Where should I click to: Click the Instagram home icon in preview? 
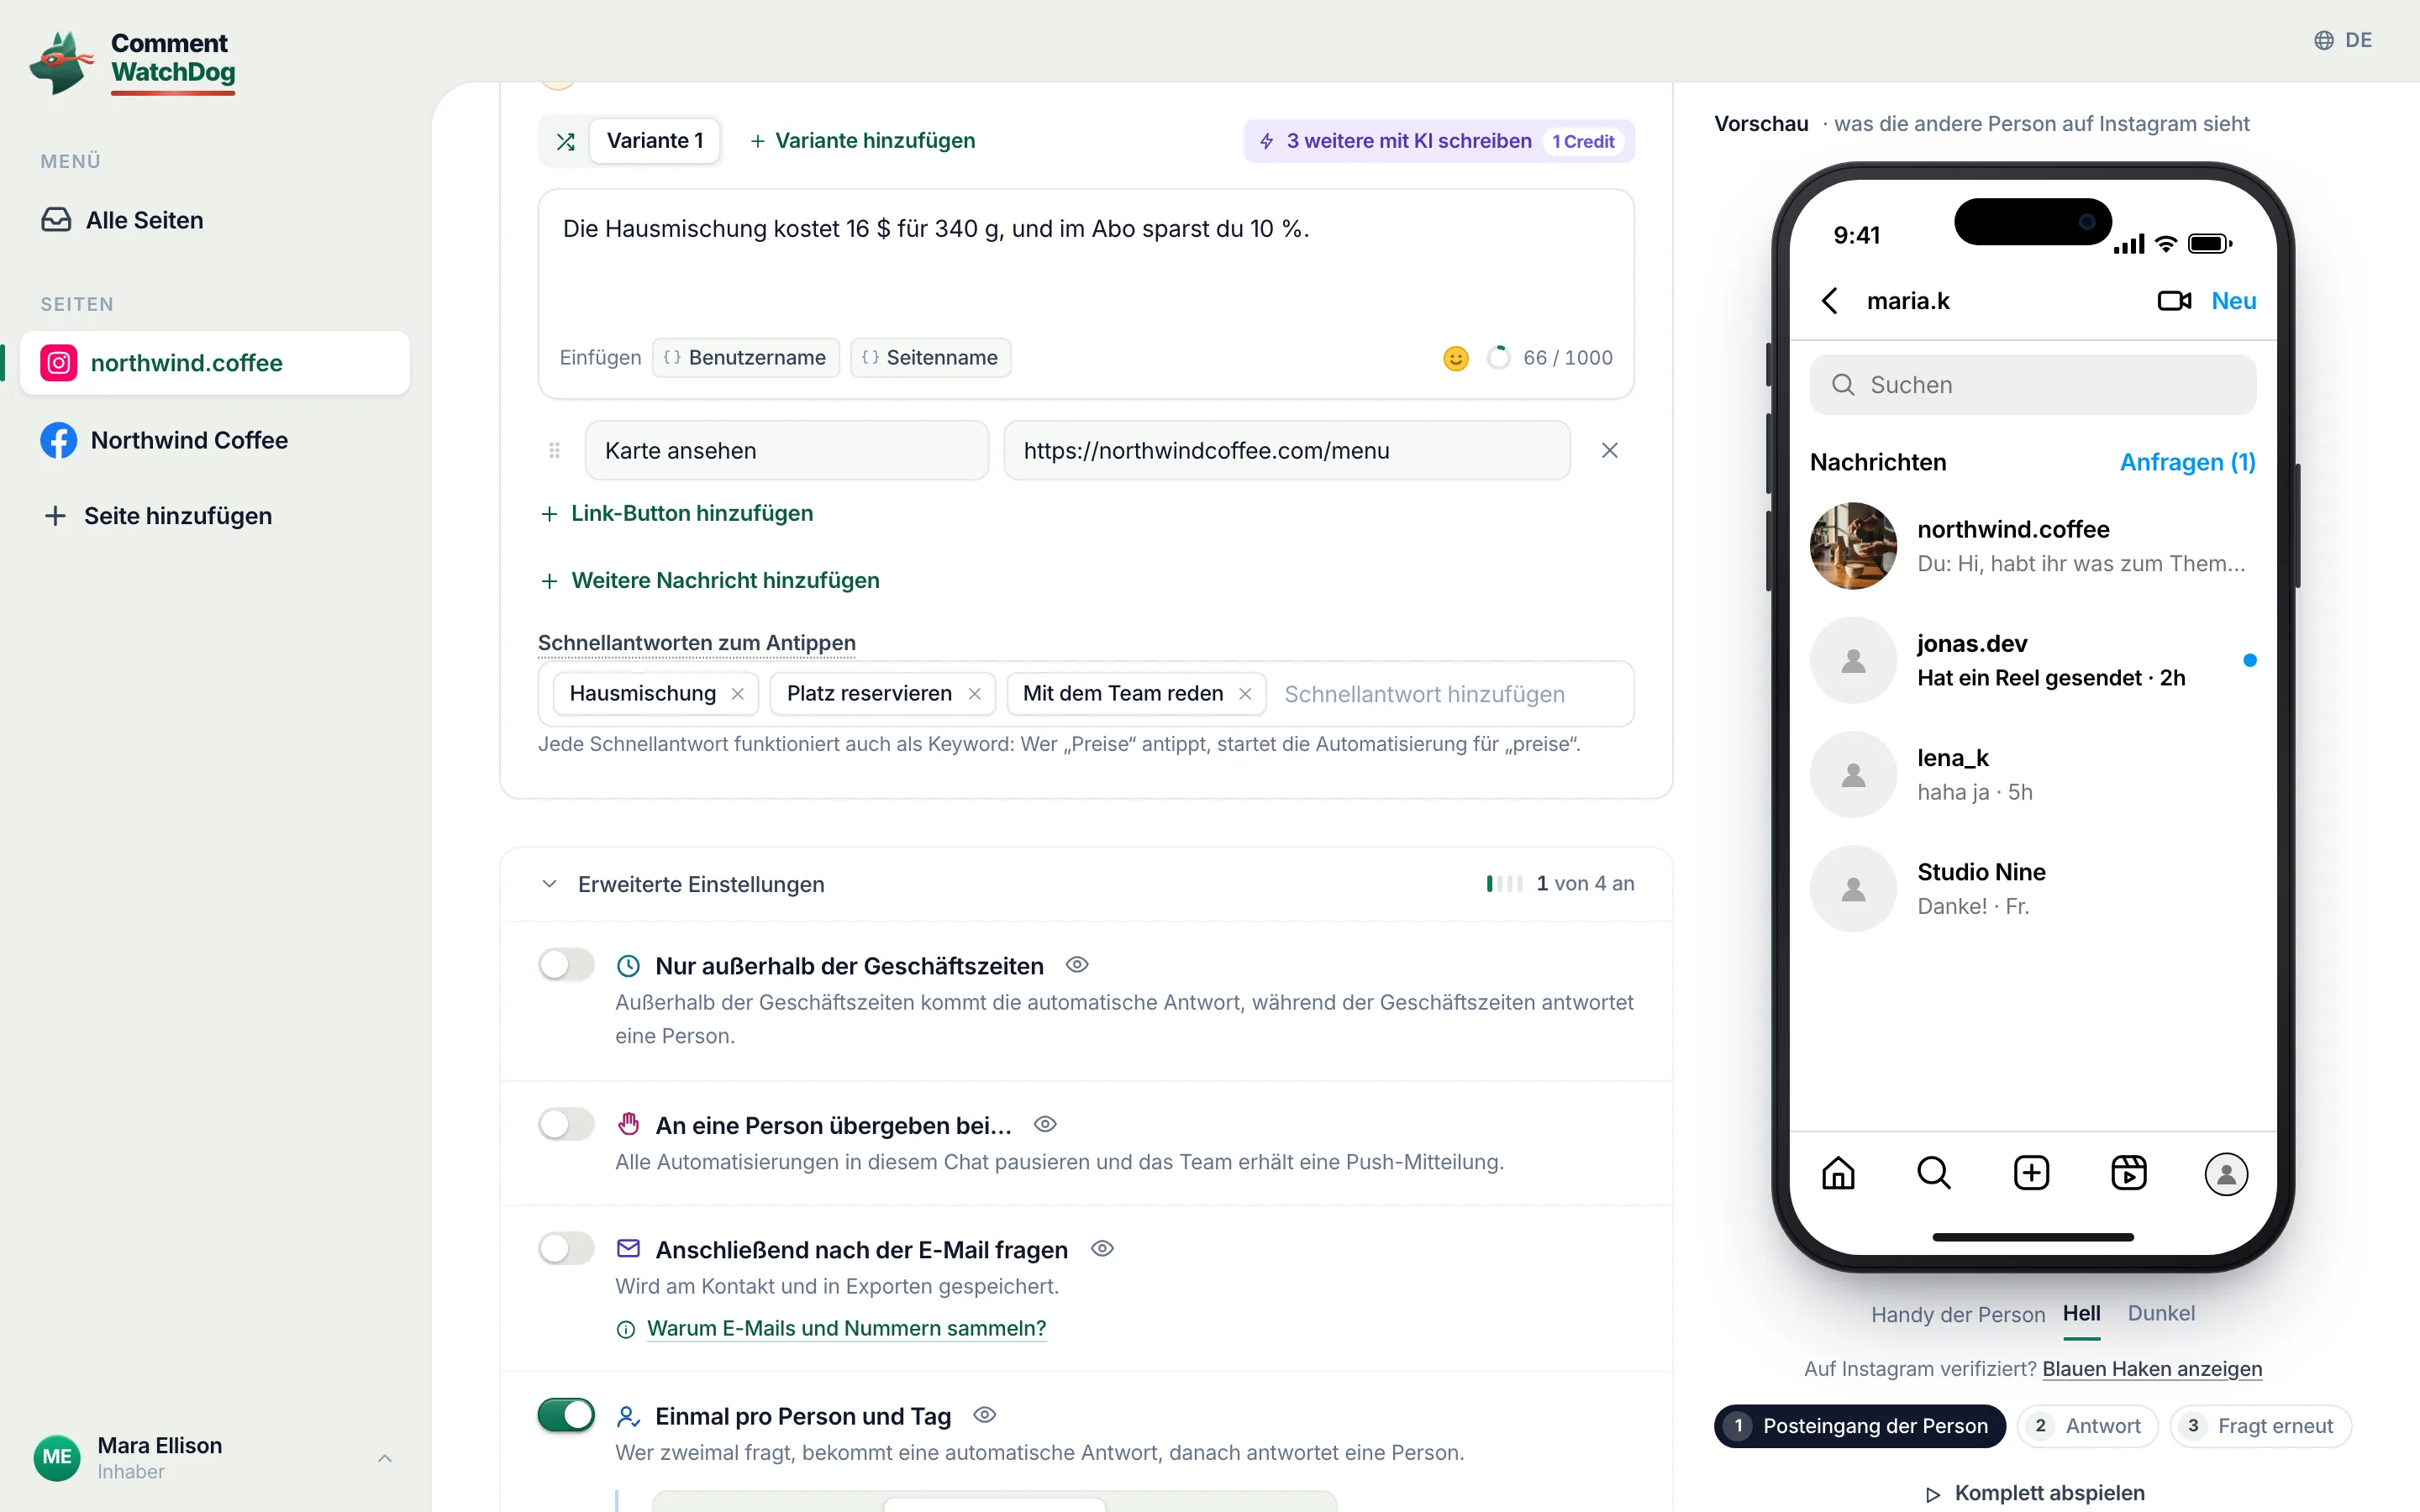pos(1838,1172)
